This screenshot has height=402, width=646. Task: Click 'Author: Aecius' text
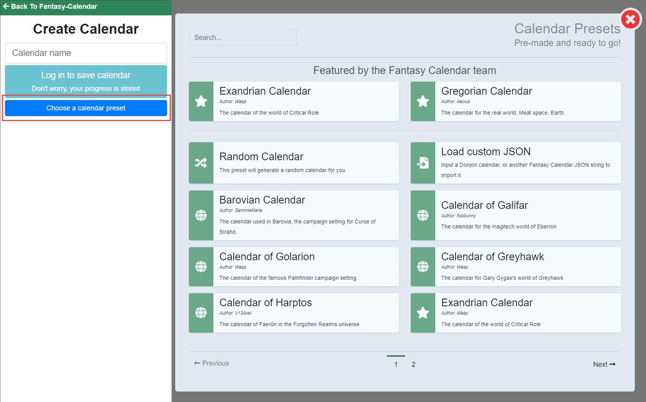[x=455, y=101]
